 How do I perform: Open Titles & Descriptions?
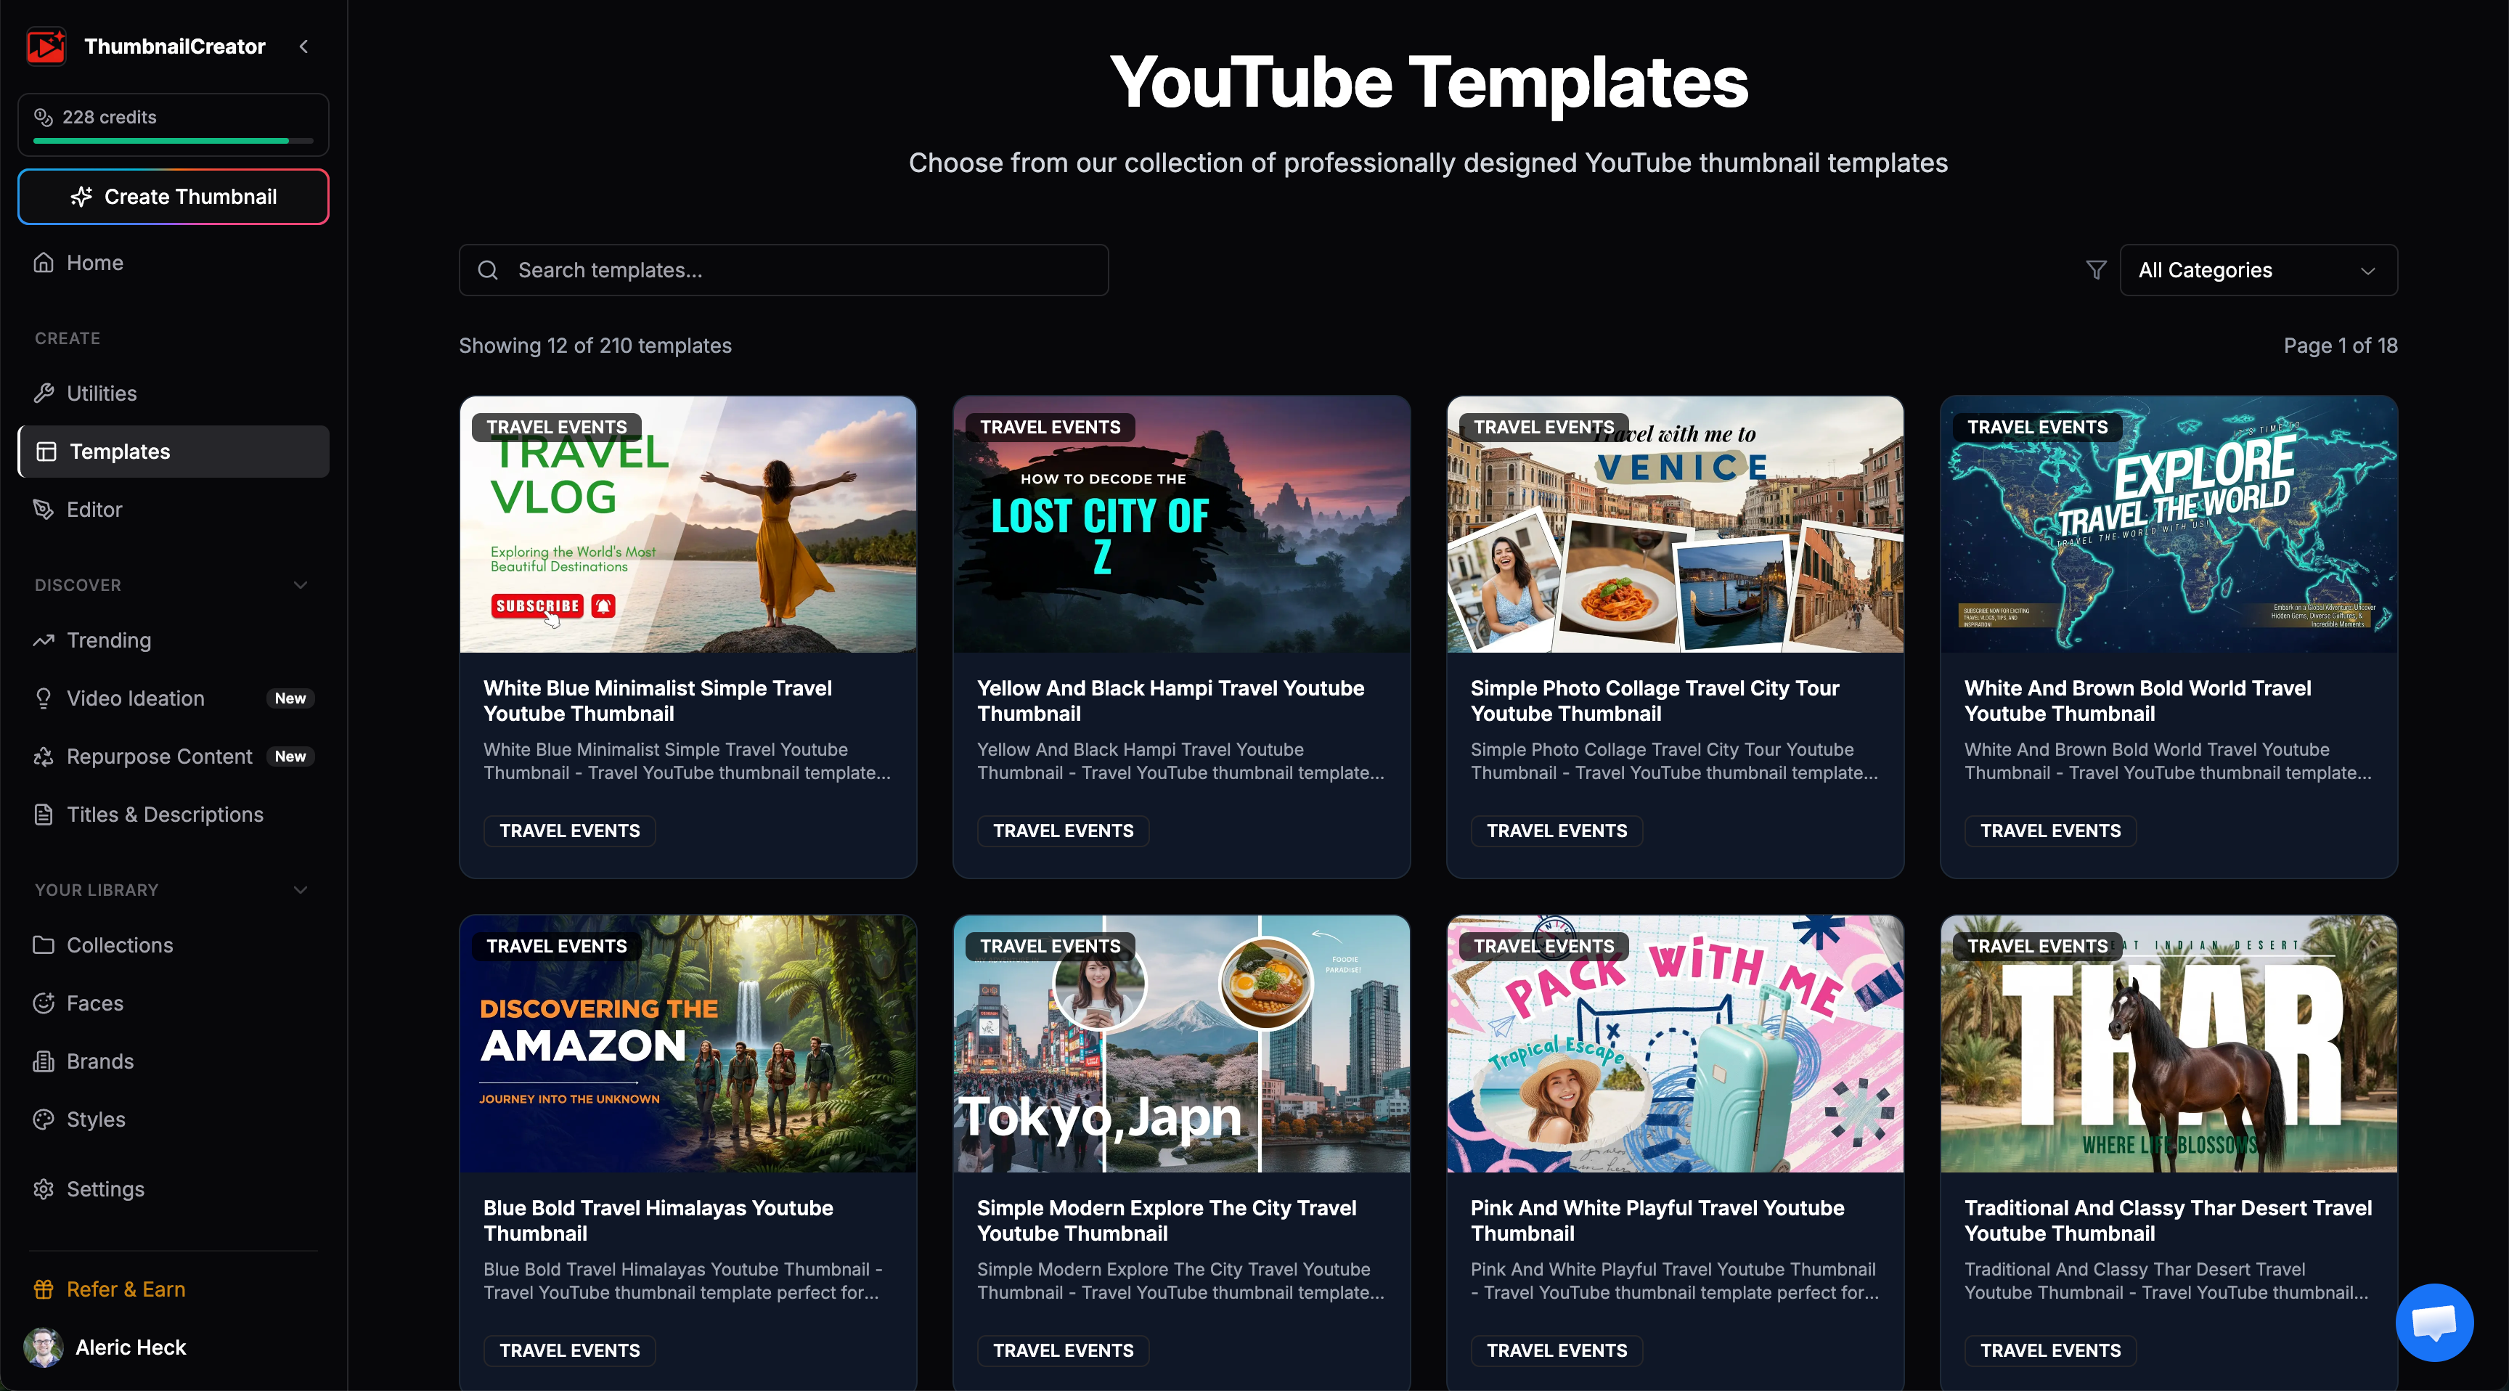[174, 815]
